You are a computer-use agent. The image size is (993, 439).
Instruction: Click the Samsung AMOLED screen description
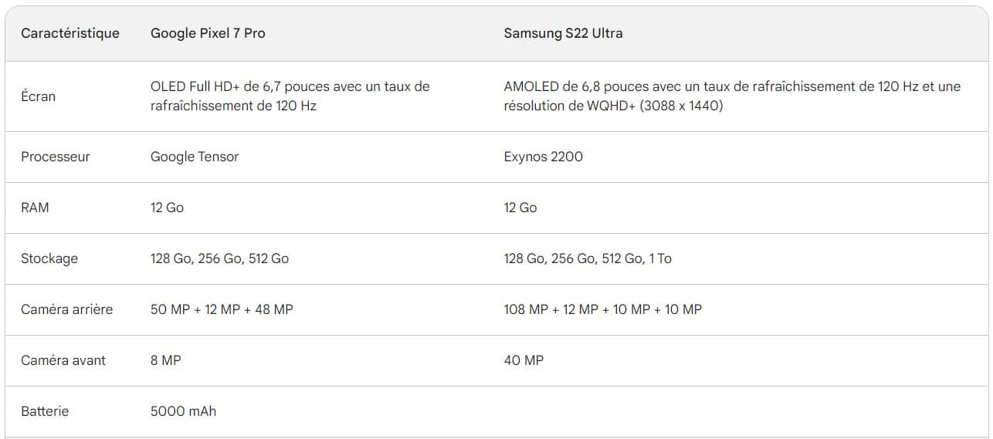click(x=731, y=96)
